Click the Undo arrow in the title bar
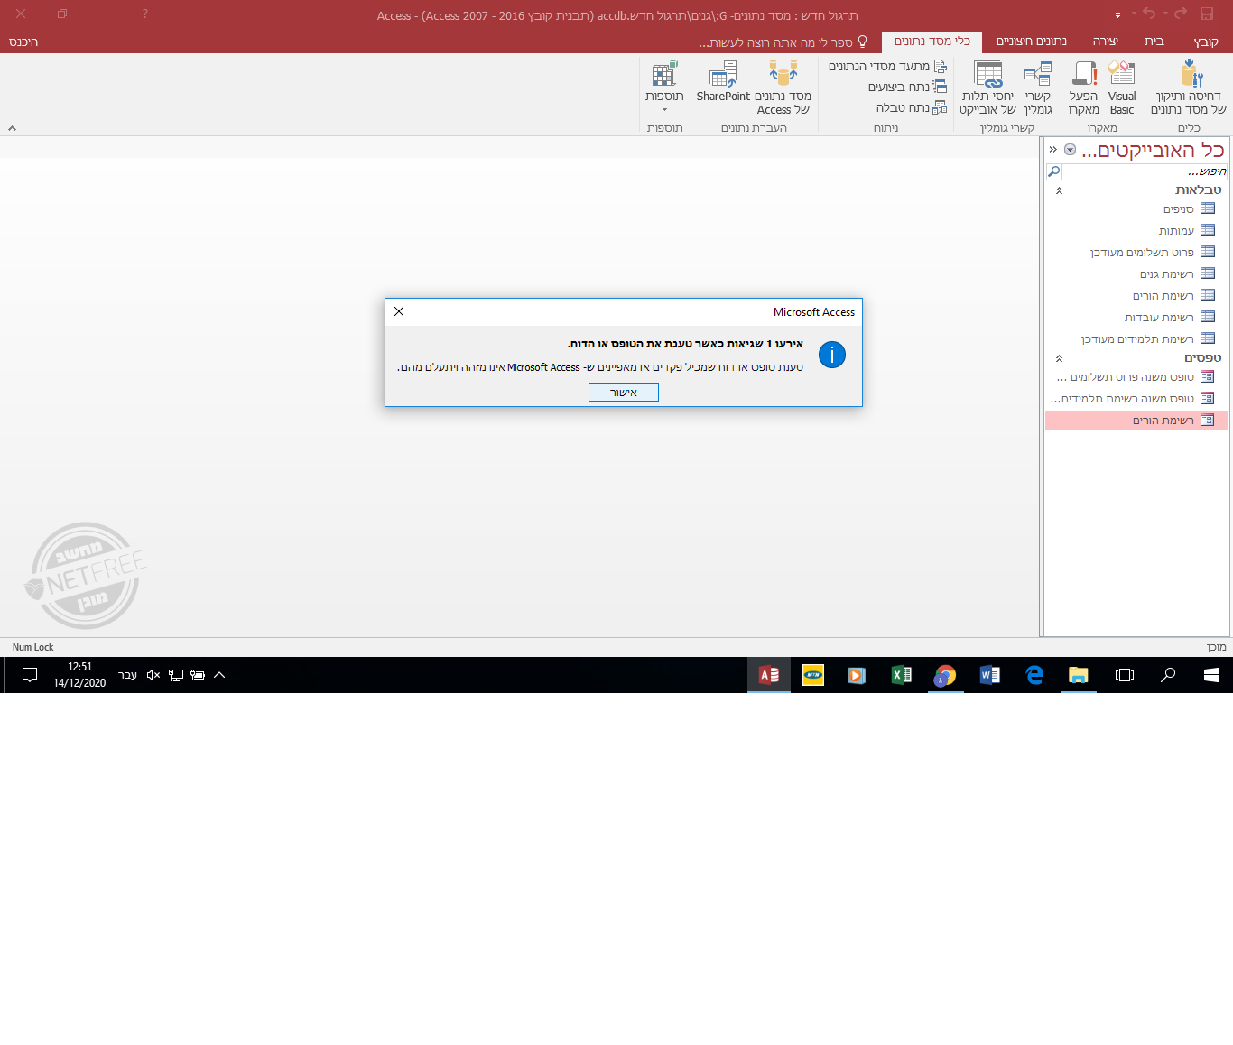Image resolution: width=1233 pixels, height=1045 pixels. [1149, 14]
